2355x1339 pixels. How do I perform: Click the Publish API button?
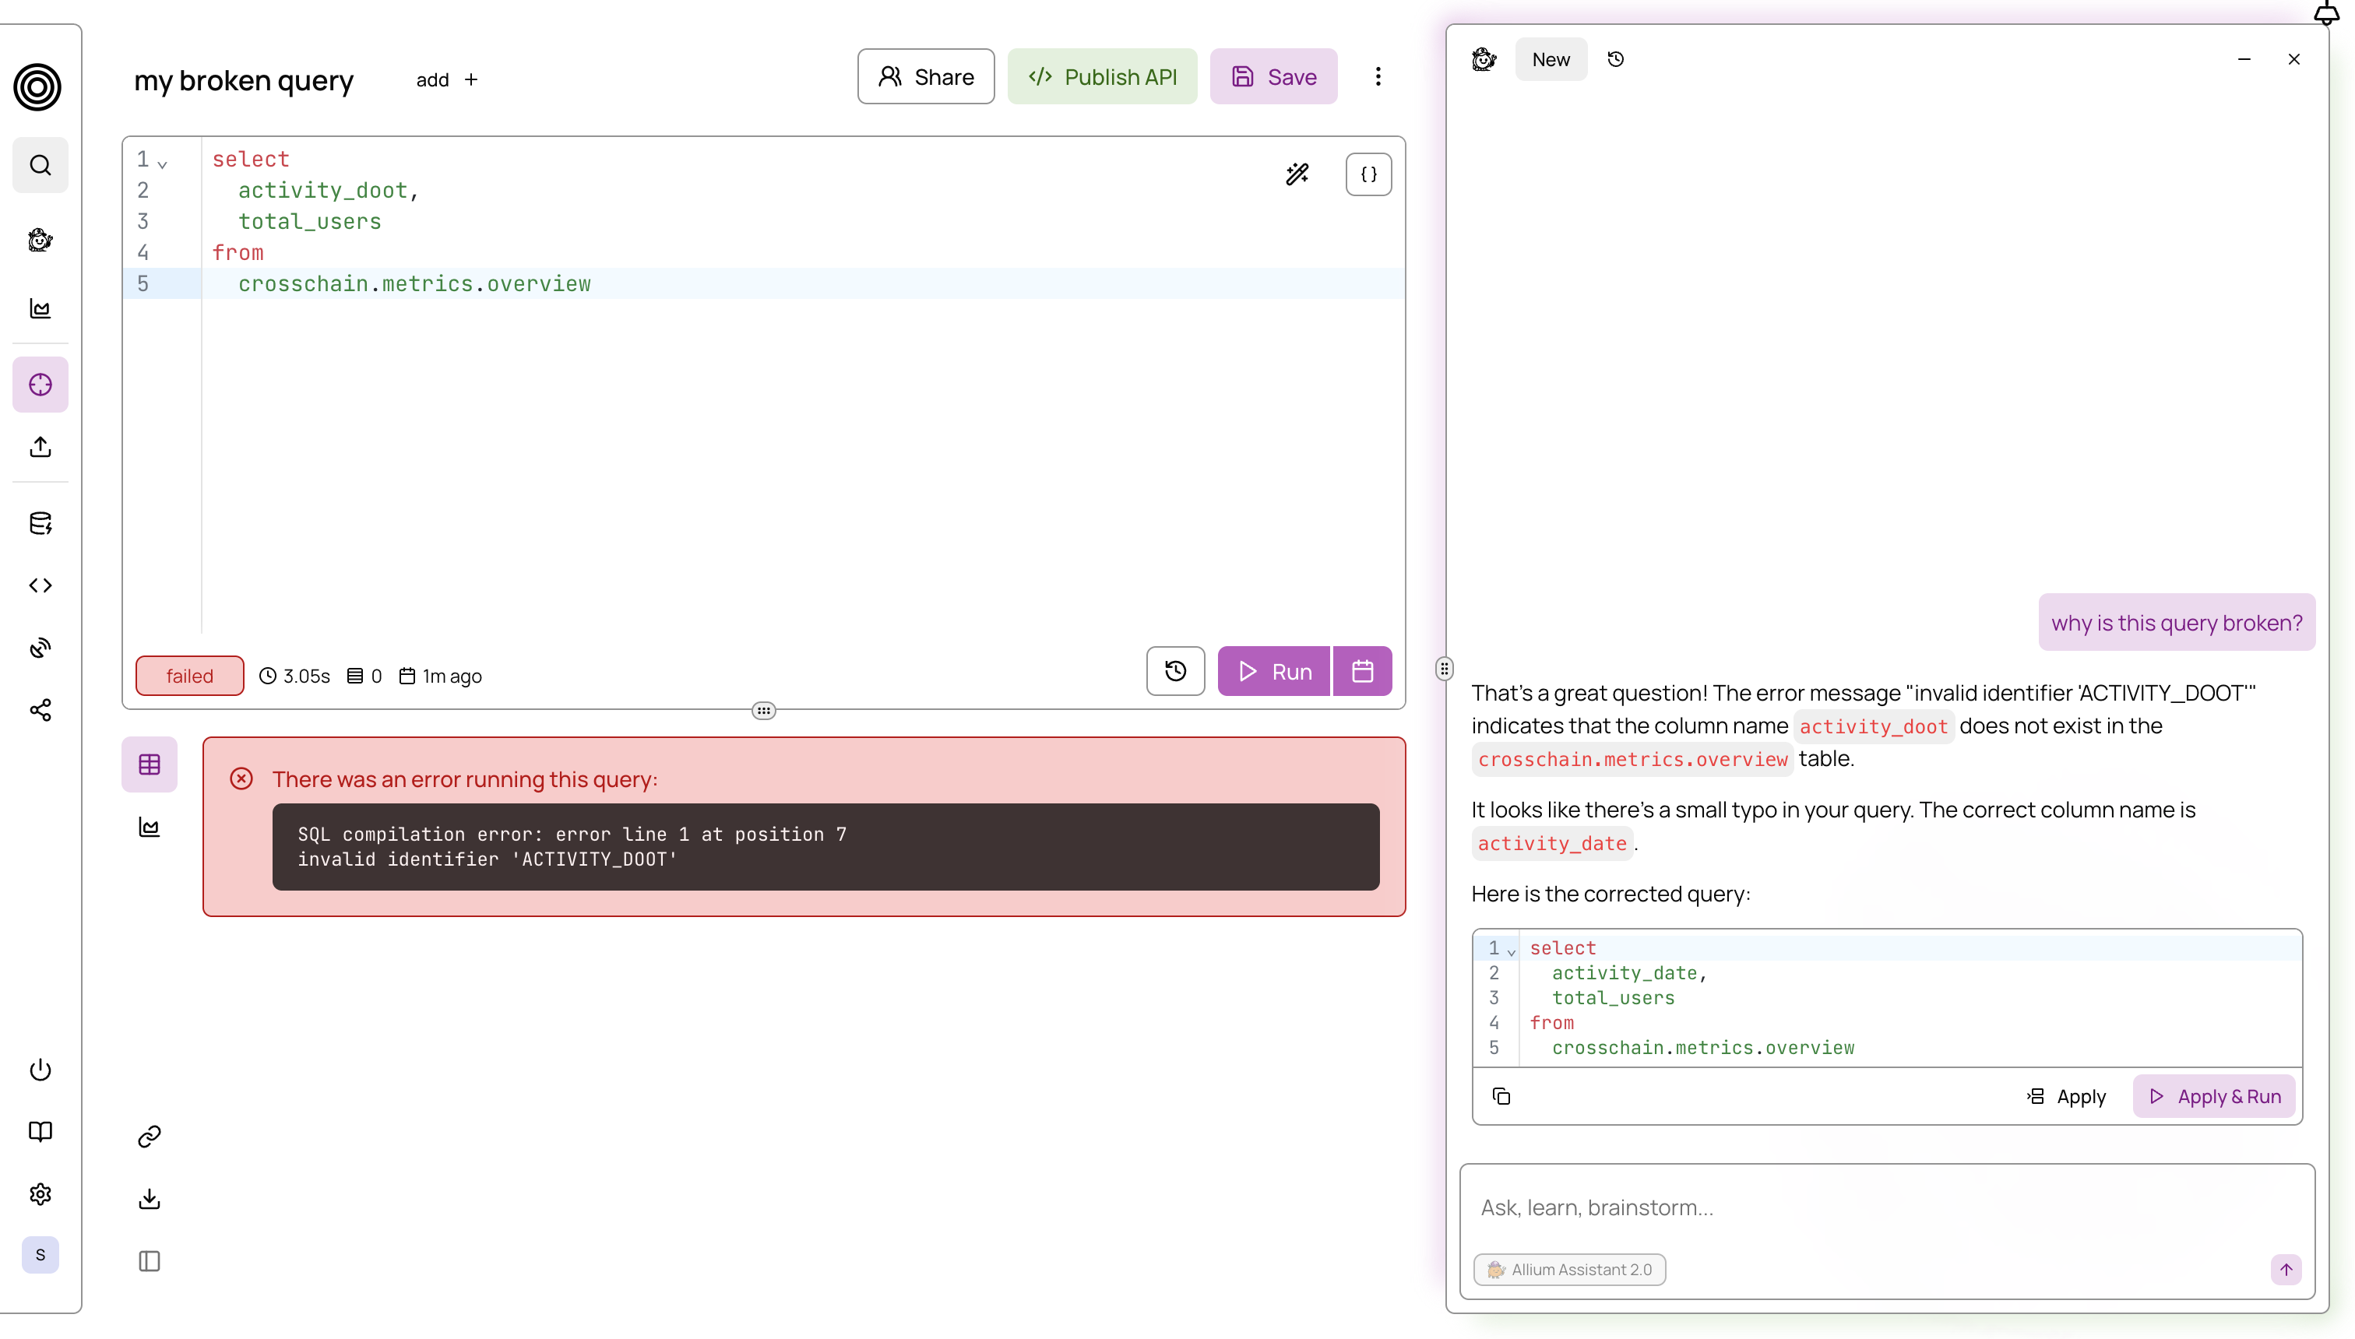pos(1102,76)
